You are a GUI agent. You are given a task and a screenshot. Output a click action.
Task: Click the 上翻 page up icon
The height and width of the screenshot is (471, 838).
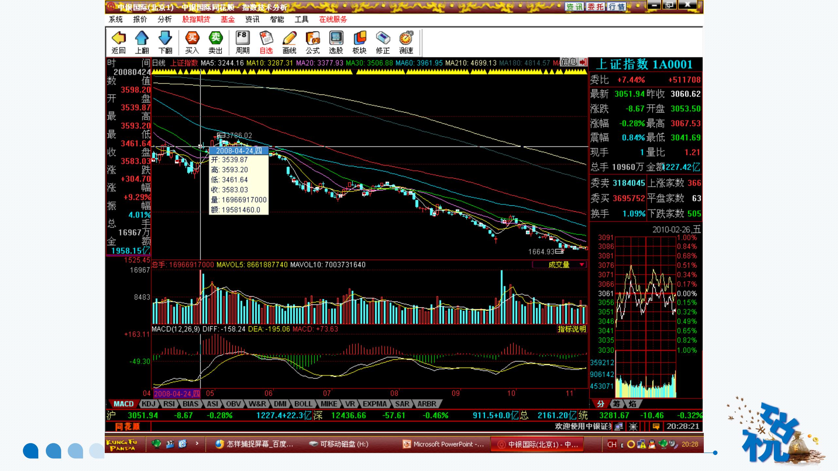point(142,39)
